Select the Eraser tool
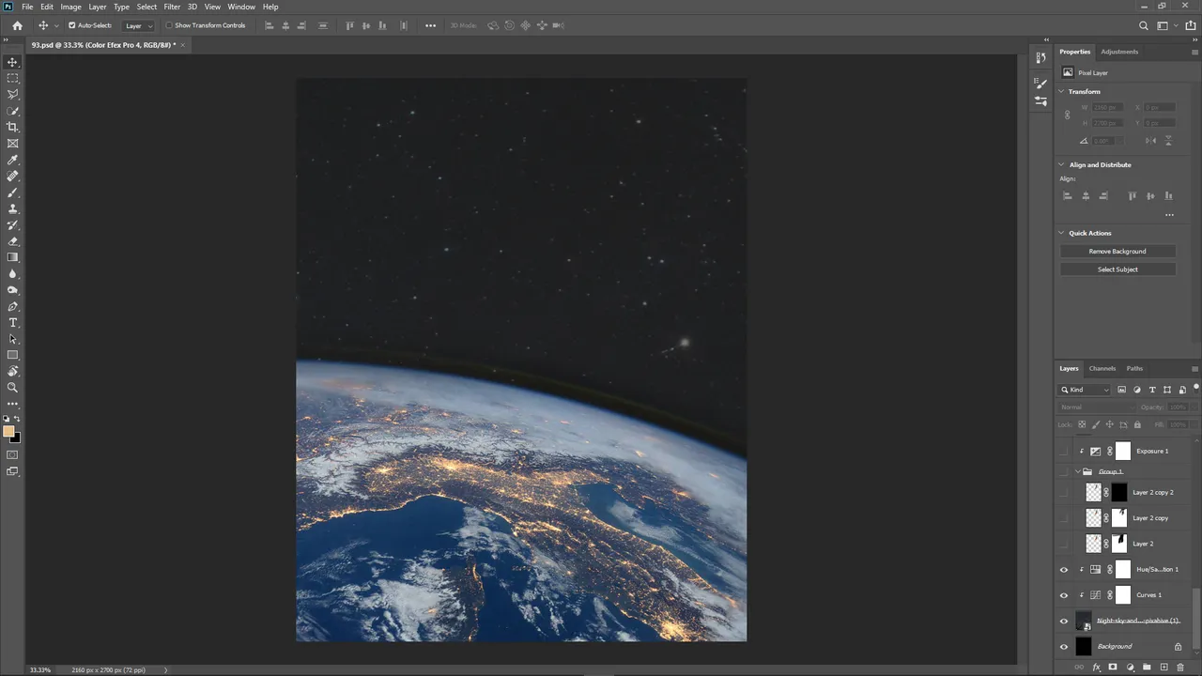1202x676 pixels. pos(13,241)
